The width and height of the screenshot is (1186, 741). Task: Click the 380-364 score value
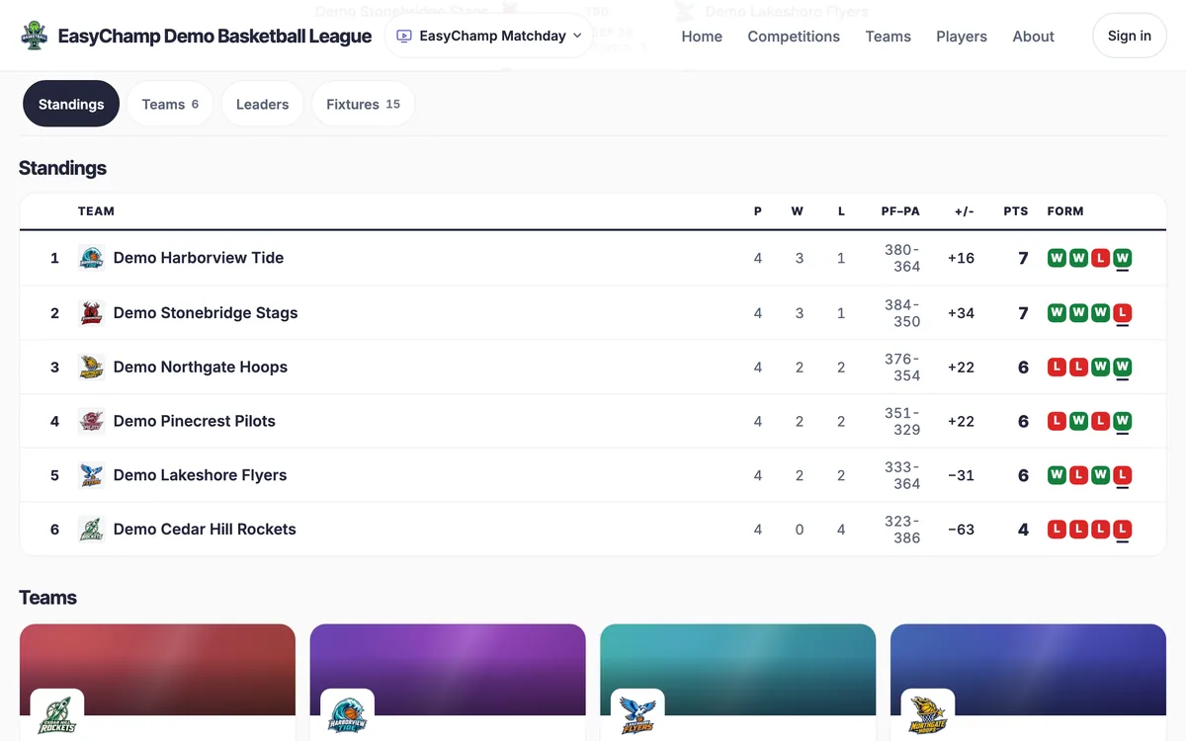[x=902, y=258]
